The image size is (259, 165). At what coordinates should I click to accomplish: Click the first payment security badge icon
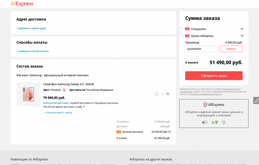205,122
